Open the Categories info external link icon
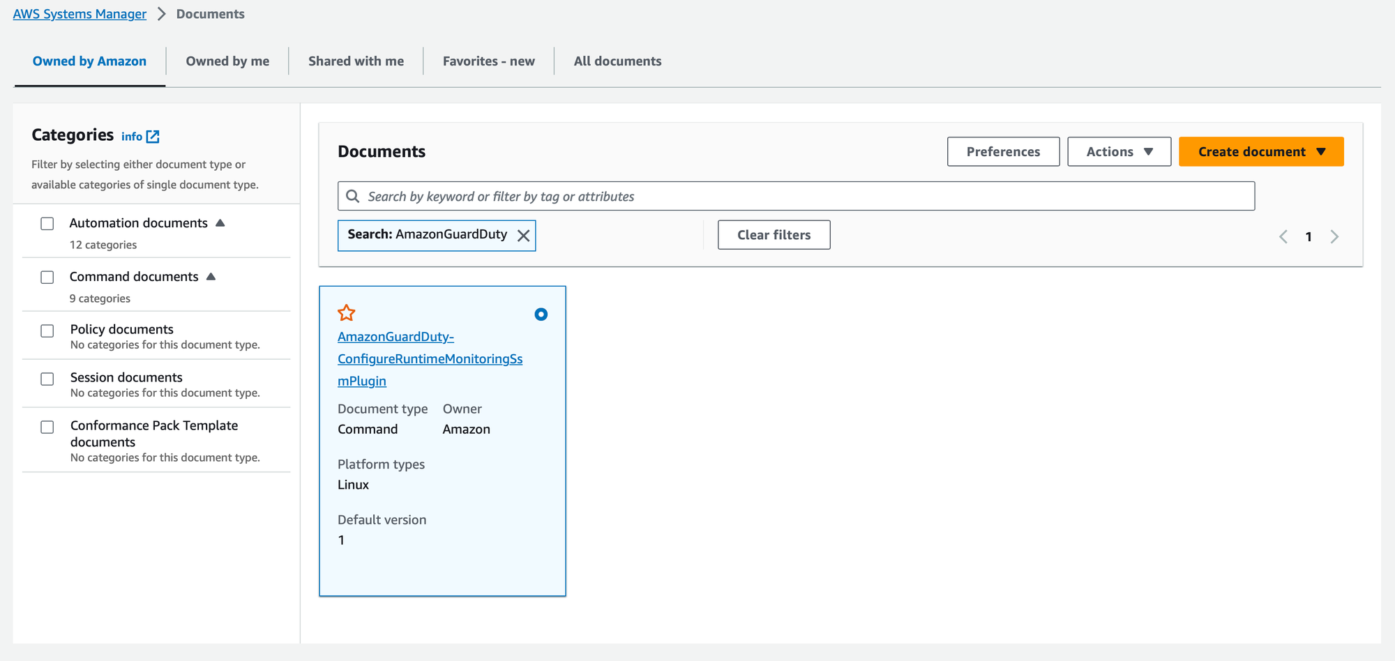This screenshot has height=661, width=1395. point(153,137)
